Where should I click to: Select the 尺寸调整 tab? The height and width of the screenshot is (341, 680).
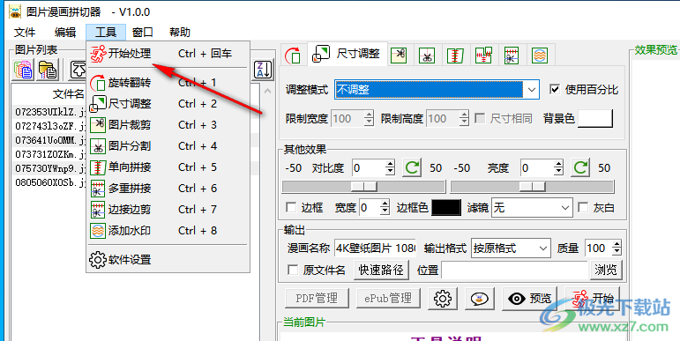347,54
